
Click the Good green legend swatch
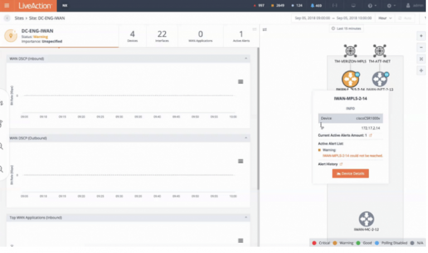pyautogui.click(x=358, y=243)
